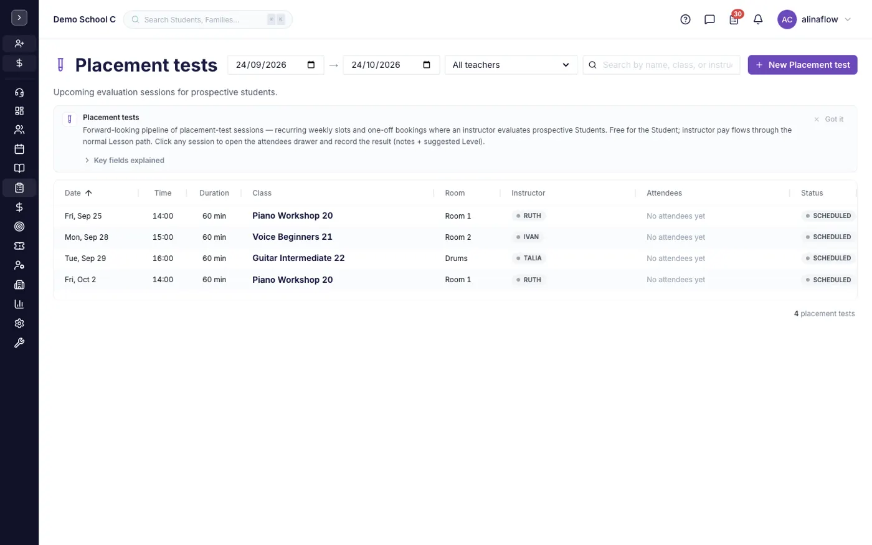
Task: Click the Drums room cell
Action: pos(456,258)
